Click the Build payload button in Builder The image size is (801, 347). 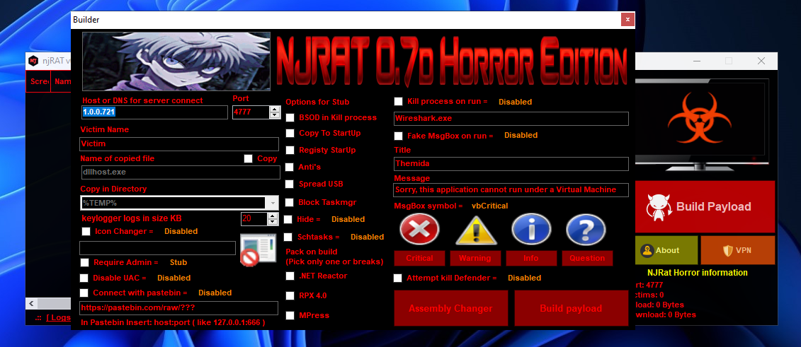[571, 308]
